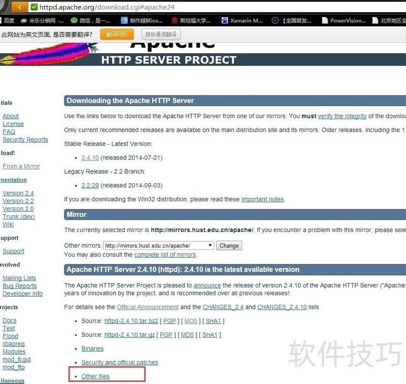The height and width of the screenshot is (384, 406).
Task: Open the Other files link
Action: pyautogui.click(x=95, y=376)
